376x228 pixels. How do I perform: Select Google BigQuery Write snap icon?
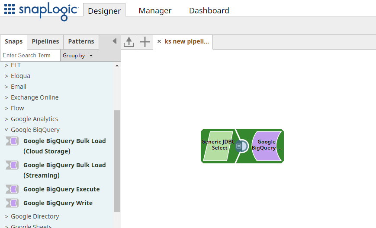[12, 203]
